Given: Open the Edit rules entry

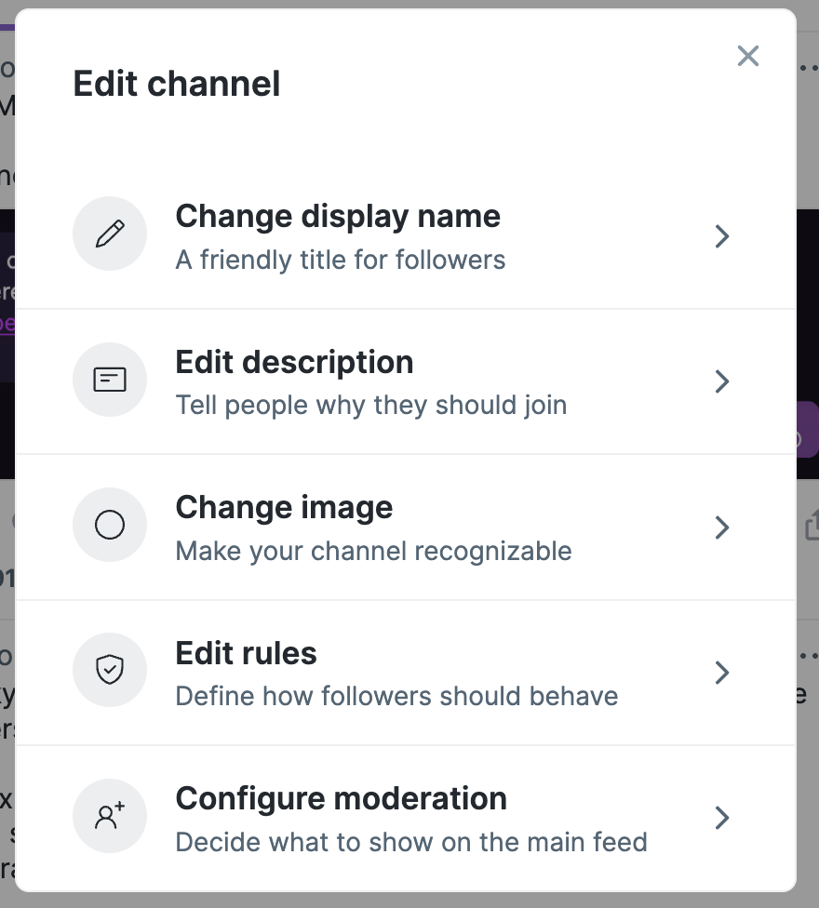Looking at the screenshot, I should tap(246, 653).
